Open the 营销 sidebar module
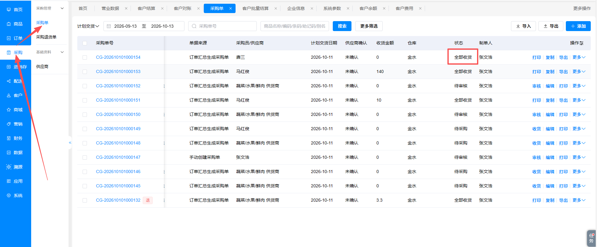The height and width of the screenshot is (247, 597). (x=15, y=124)
